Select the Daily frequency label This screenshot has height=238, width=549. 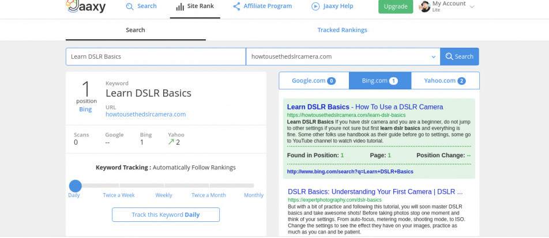coord(74,195)
